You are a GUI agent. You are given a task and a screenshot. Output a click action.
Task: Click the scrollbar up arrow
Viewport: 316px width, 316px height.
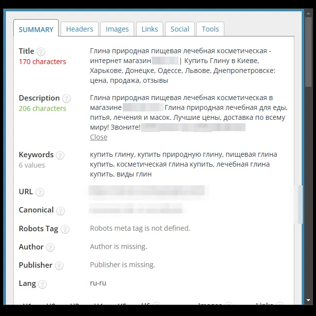point(308,13)
